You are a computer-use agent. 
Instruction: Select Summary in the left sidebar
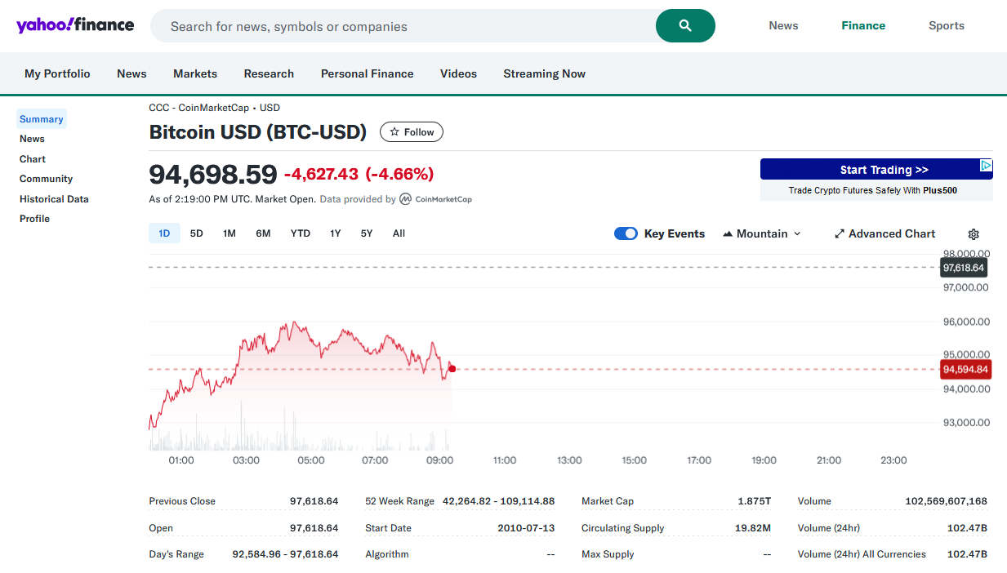[42, 119]
